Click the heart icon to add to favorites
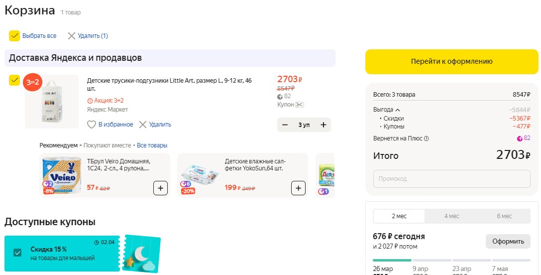The height and width of the screenshot is (275, 541). tap(92, 125)
